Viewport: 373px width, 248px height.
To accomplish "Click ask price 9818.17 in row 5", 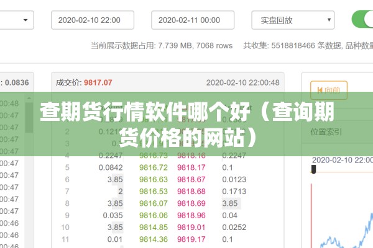I will 191,167.
